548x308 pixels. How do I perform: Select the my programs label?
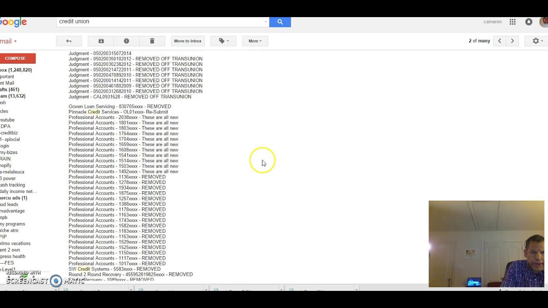click(12, 224)
